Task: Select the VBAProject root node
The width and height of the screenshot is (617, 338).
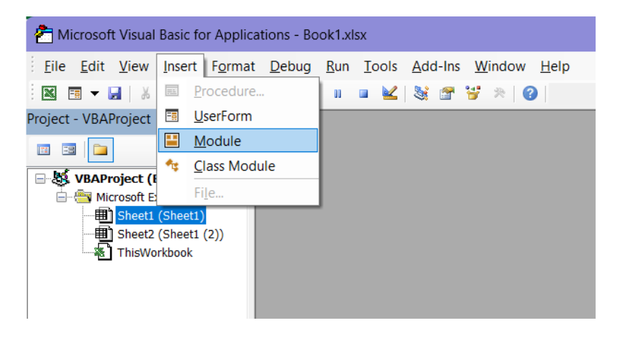Action: point(115,179)
